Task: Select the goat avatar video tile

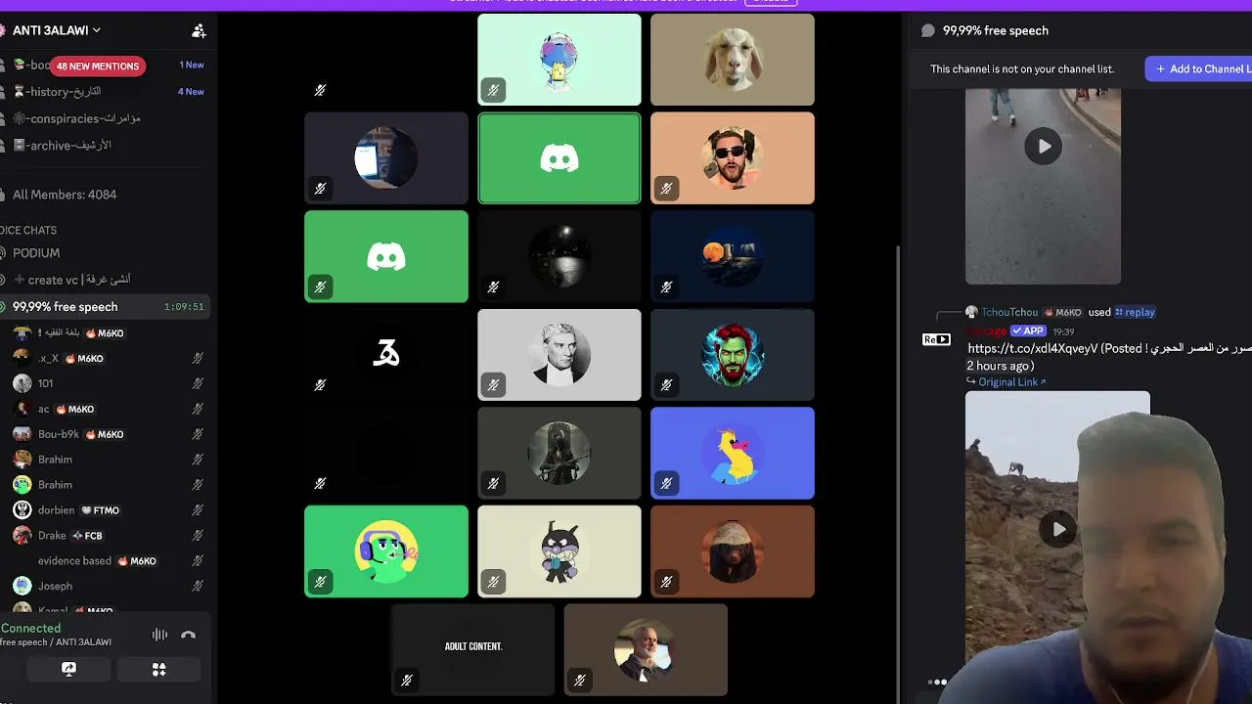Action: click(x=733, y=60)
